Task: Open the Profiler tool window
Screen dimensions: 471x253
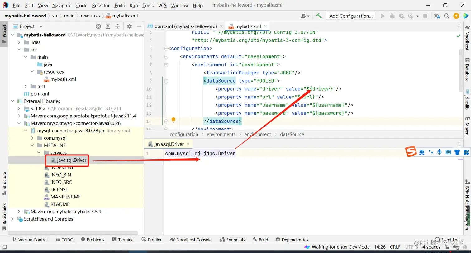Action: tap(151, 240)
